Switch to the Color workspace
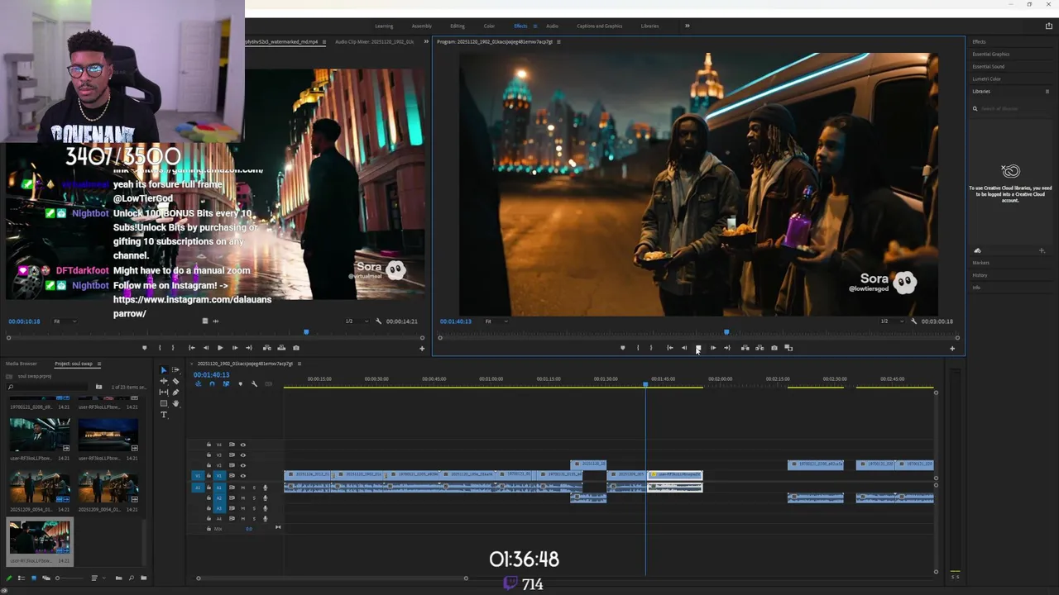 point(489,26)
